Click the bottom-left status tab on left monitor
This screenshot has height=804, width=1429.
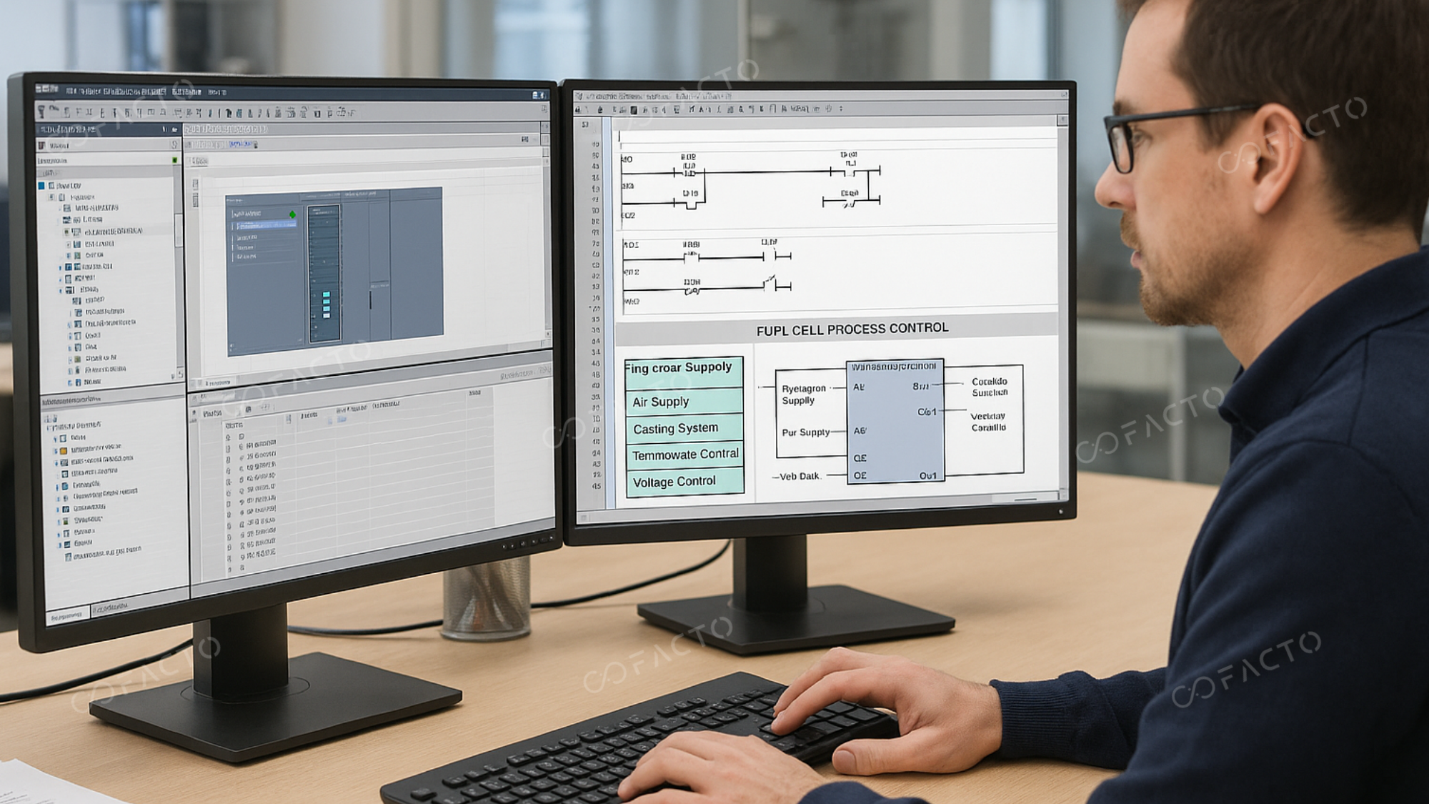point(67,615)
